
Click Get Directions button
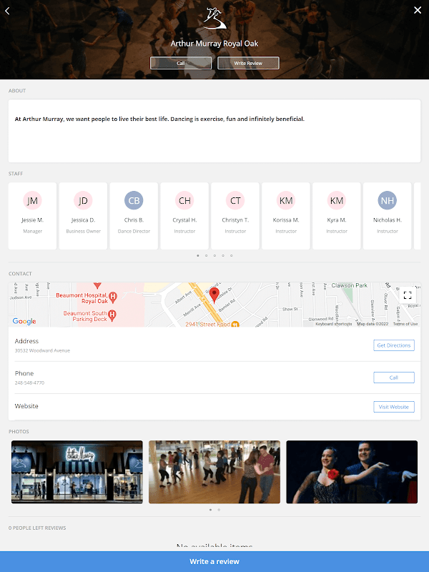394,345
